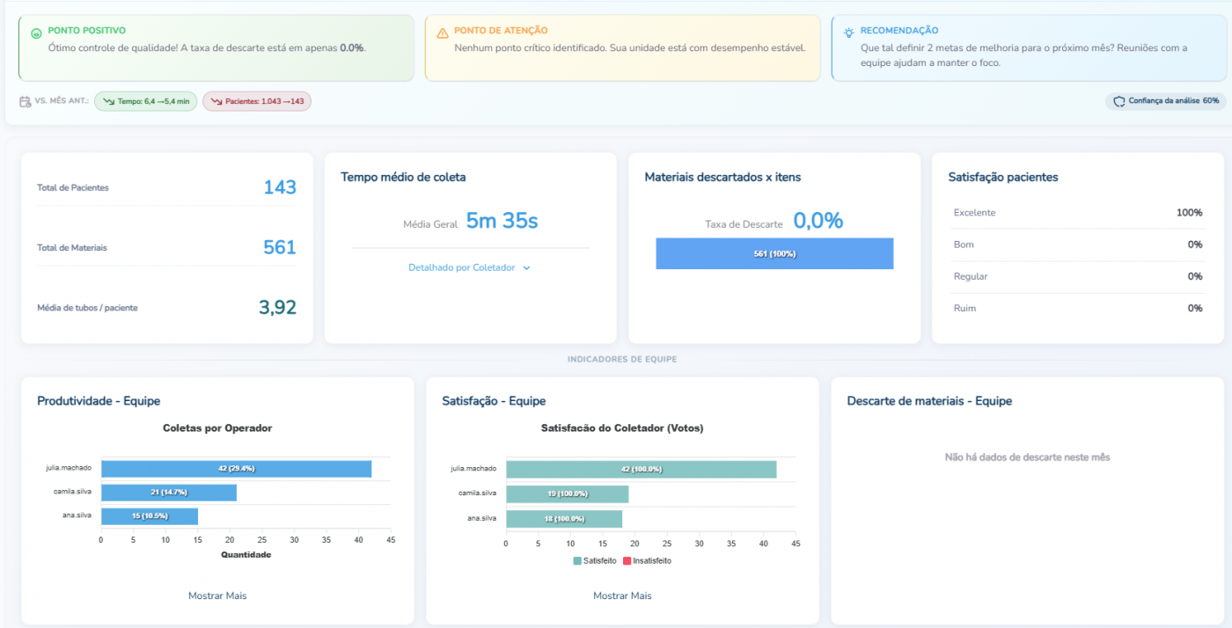1232x628 pixels.
Task: Toggle the Insatisfeito legend entry in satisfaction chart
Action: point(647,560)
